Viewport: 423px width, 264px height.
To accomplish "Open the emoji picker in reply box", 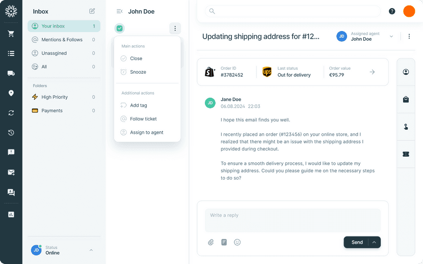I will 237,242.
